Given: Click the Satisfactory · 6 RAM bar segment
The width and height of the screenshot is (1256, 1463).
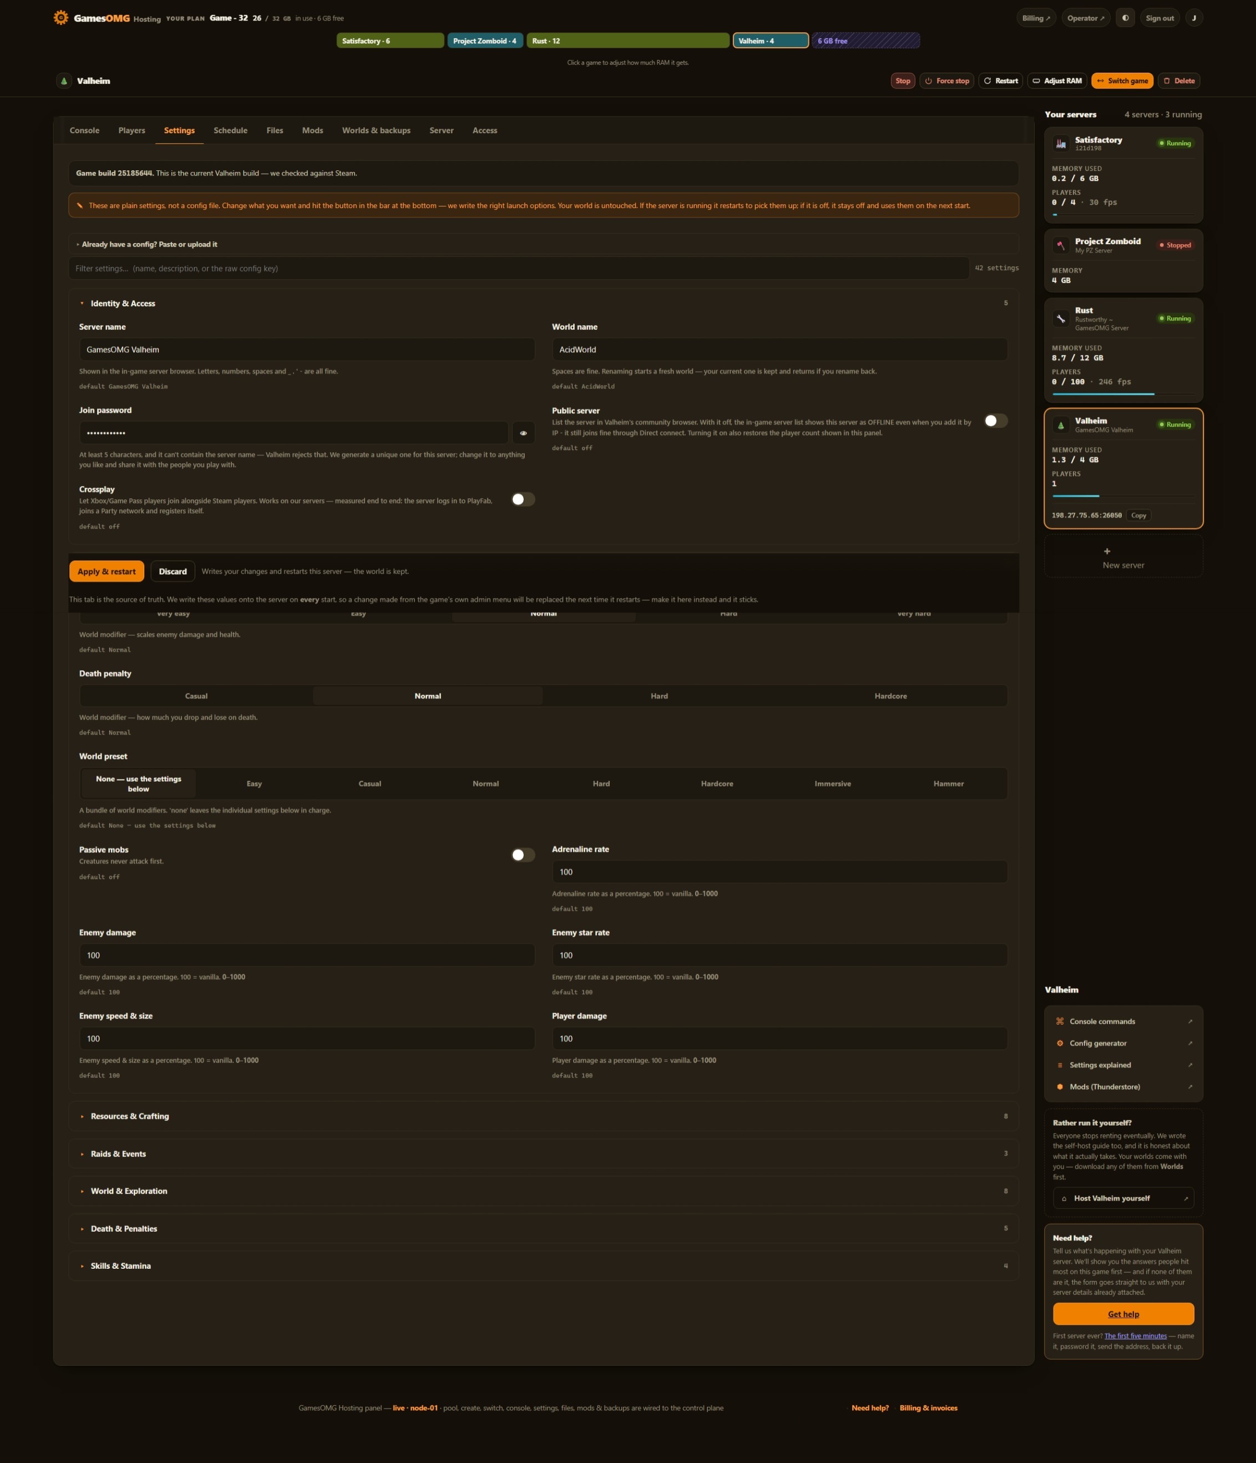Looking at the screenshot, I should pyautogui.click(x=391, y=41).
